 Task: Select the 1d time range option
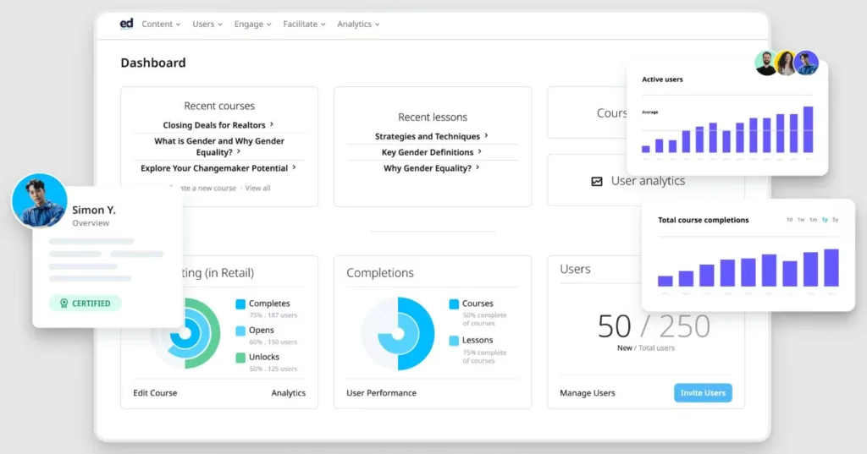(x=789, y=220)
